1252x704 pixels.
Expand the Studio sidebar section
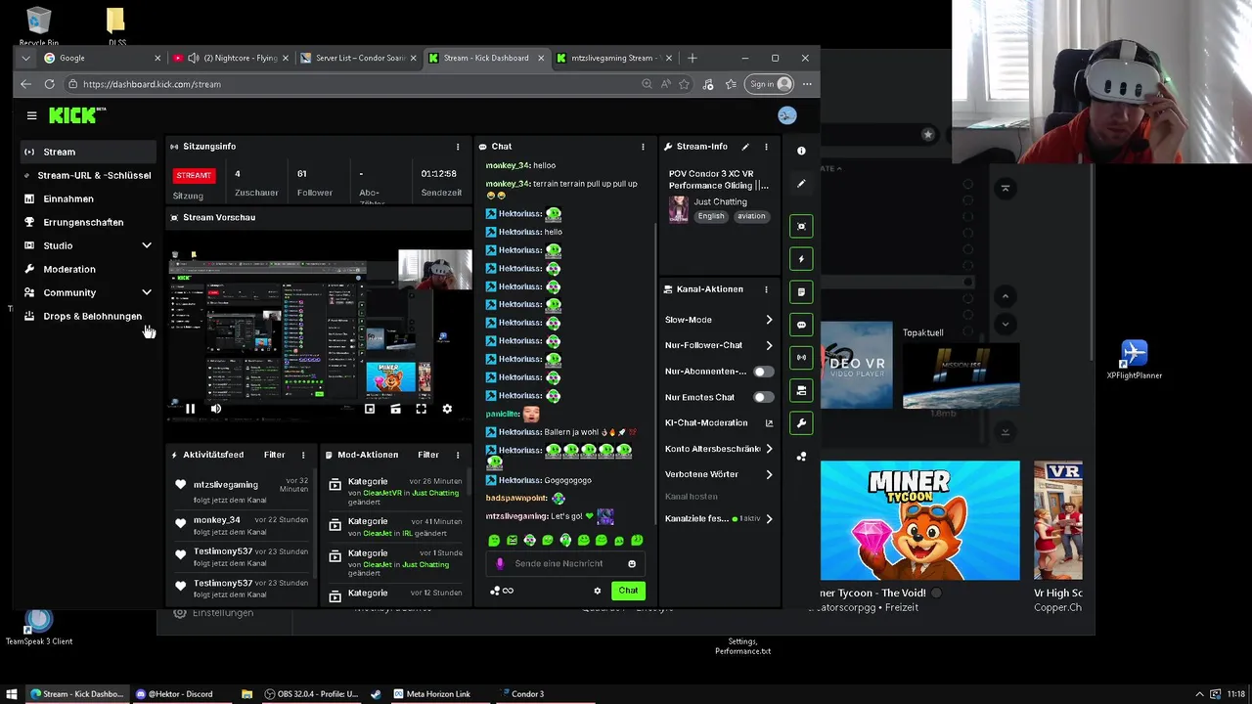click(x=147, y=245)
